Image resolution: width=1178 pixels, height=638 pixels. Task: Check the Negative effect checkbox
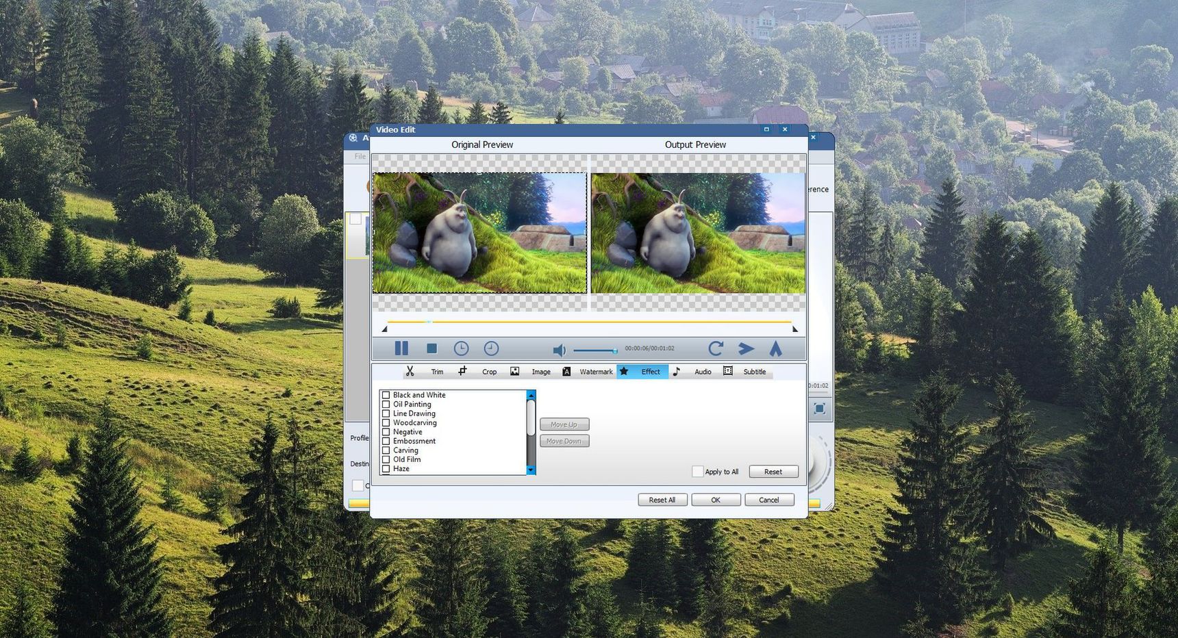click(386, 432)
